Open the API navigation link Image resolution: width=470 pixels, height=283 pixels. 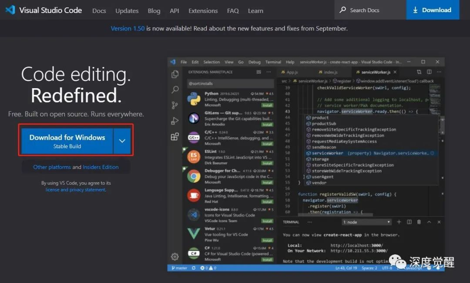point(174,11)
